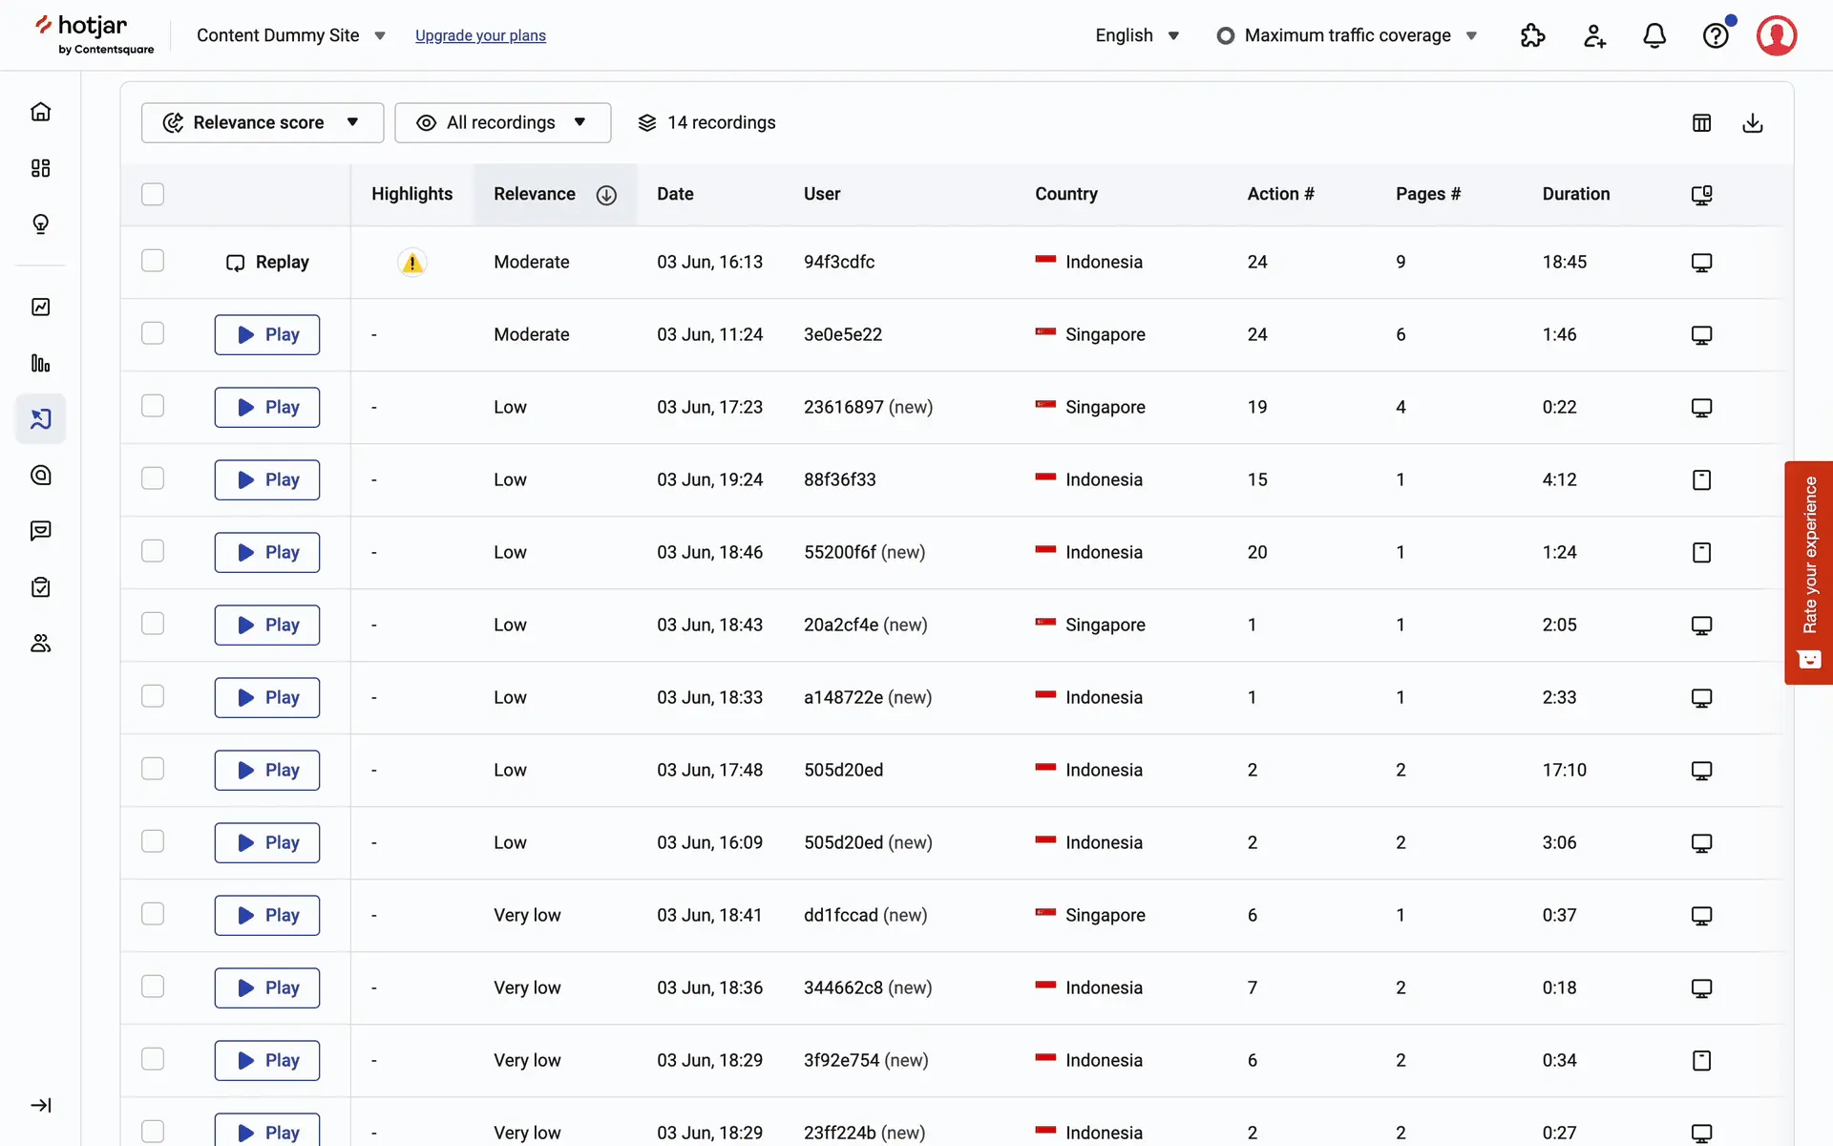The height and width of the screenshot is (1146, 1833).
Task: Select the checkbox for 88f36f33 recording
Action: (153, 478)
